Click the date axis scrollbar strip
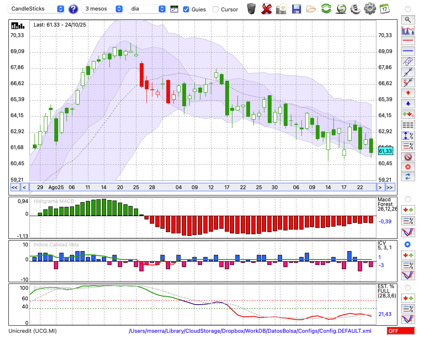The height and width of the screenshot is (337, 421). pyautogui.click(x=203, y=187)
